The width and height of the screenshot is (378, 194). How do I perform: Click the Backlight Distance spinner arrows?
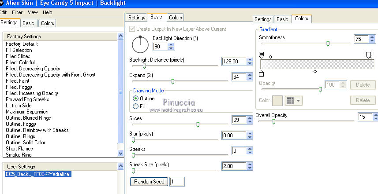[x=250, y=62]
